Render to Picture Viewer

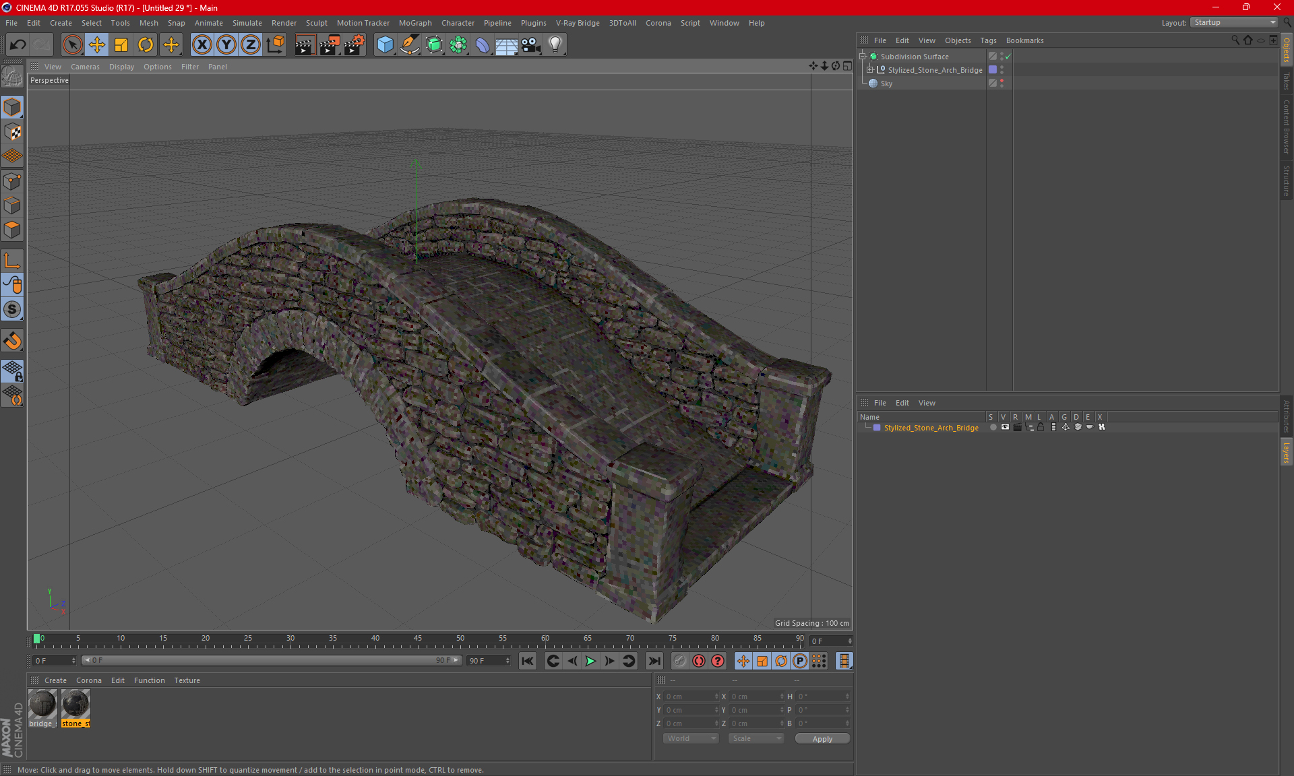coord(330,45)
